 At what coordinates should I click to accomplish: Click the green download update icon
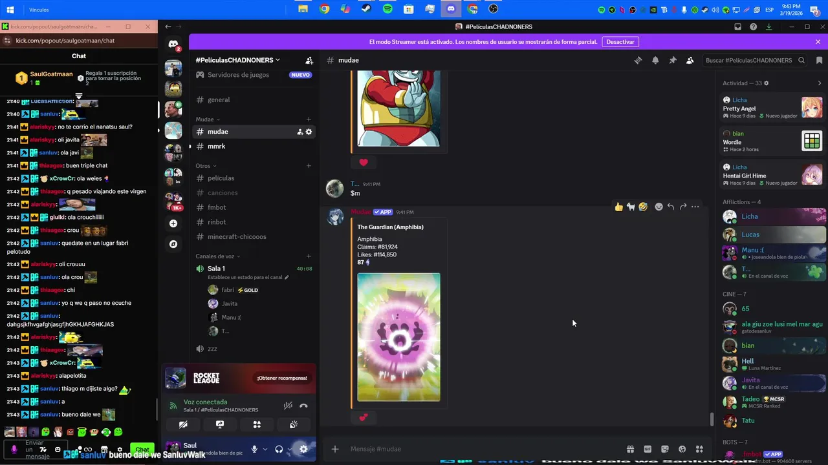769,26
